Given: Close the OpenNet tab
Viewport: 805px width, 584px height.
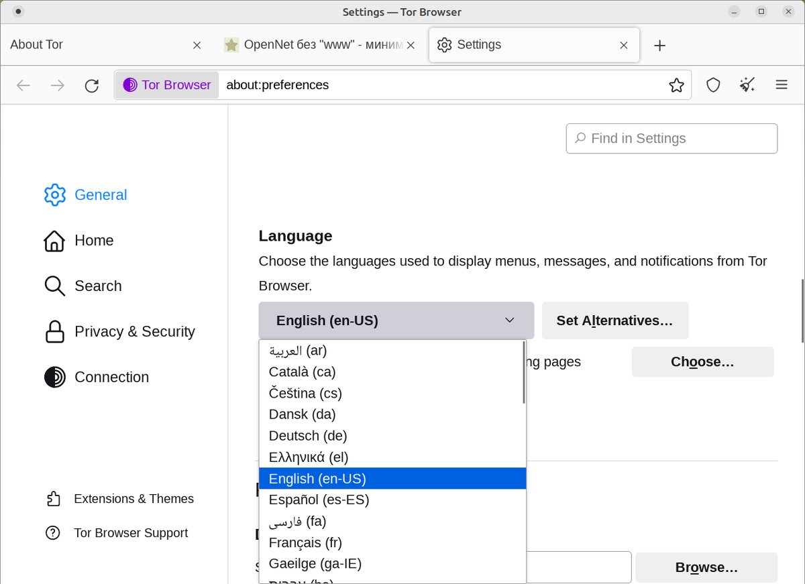Looking at the screenshot, I should [x=411, y=45].
